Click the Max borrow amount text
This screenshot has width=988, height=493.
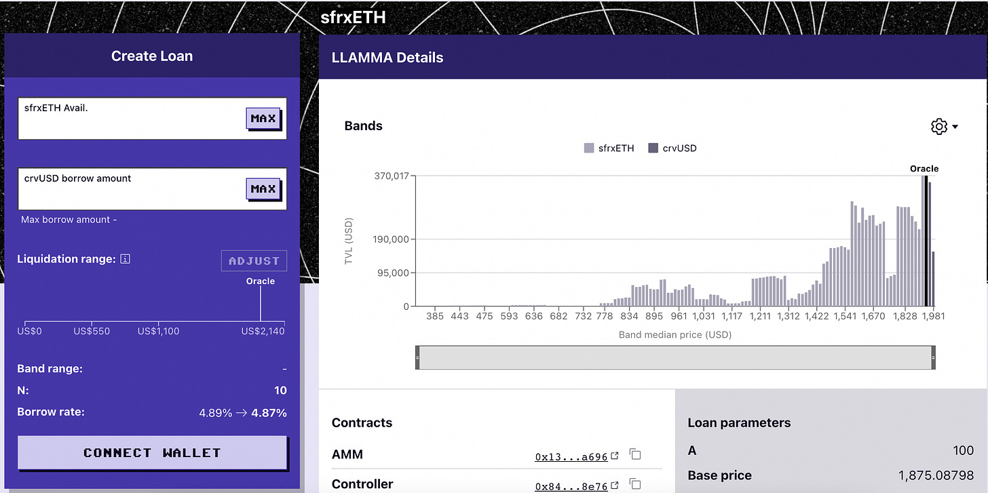point(69,220)
